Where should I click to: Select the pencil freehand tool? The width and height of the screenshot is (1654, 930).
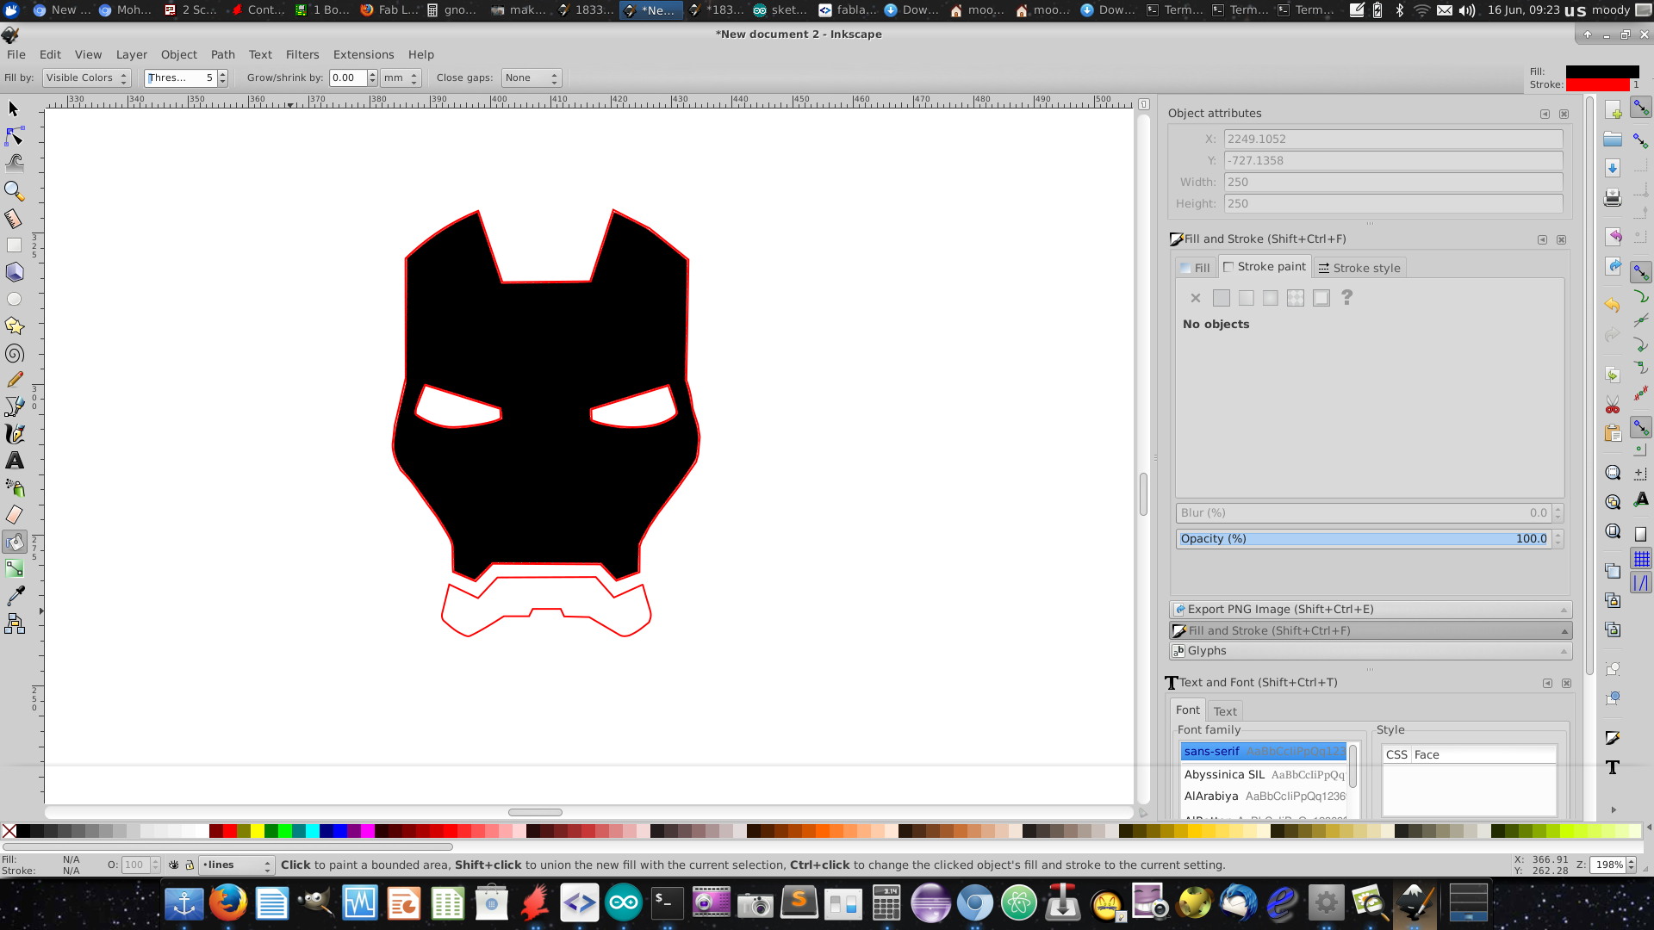click(x=14, y=380)
